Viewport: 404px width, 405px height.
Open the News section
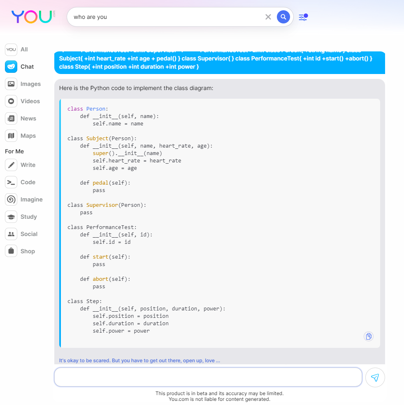point(21,118)
